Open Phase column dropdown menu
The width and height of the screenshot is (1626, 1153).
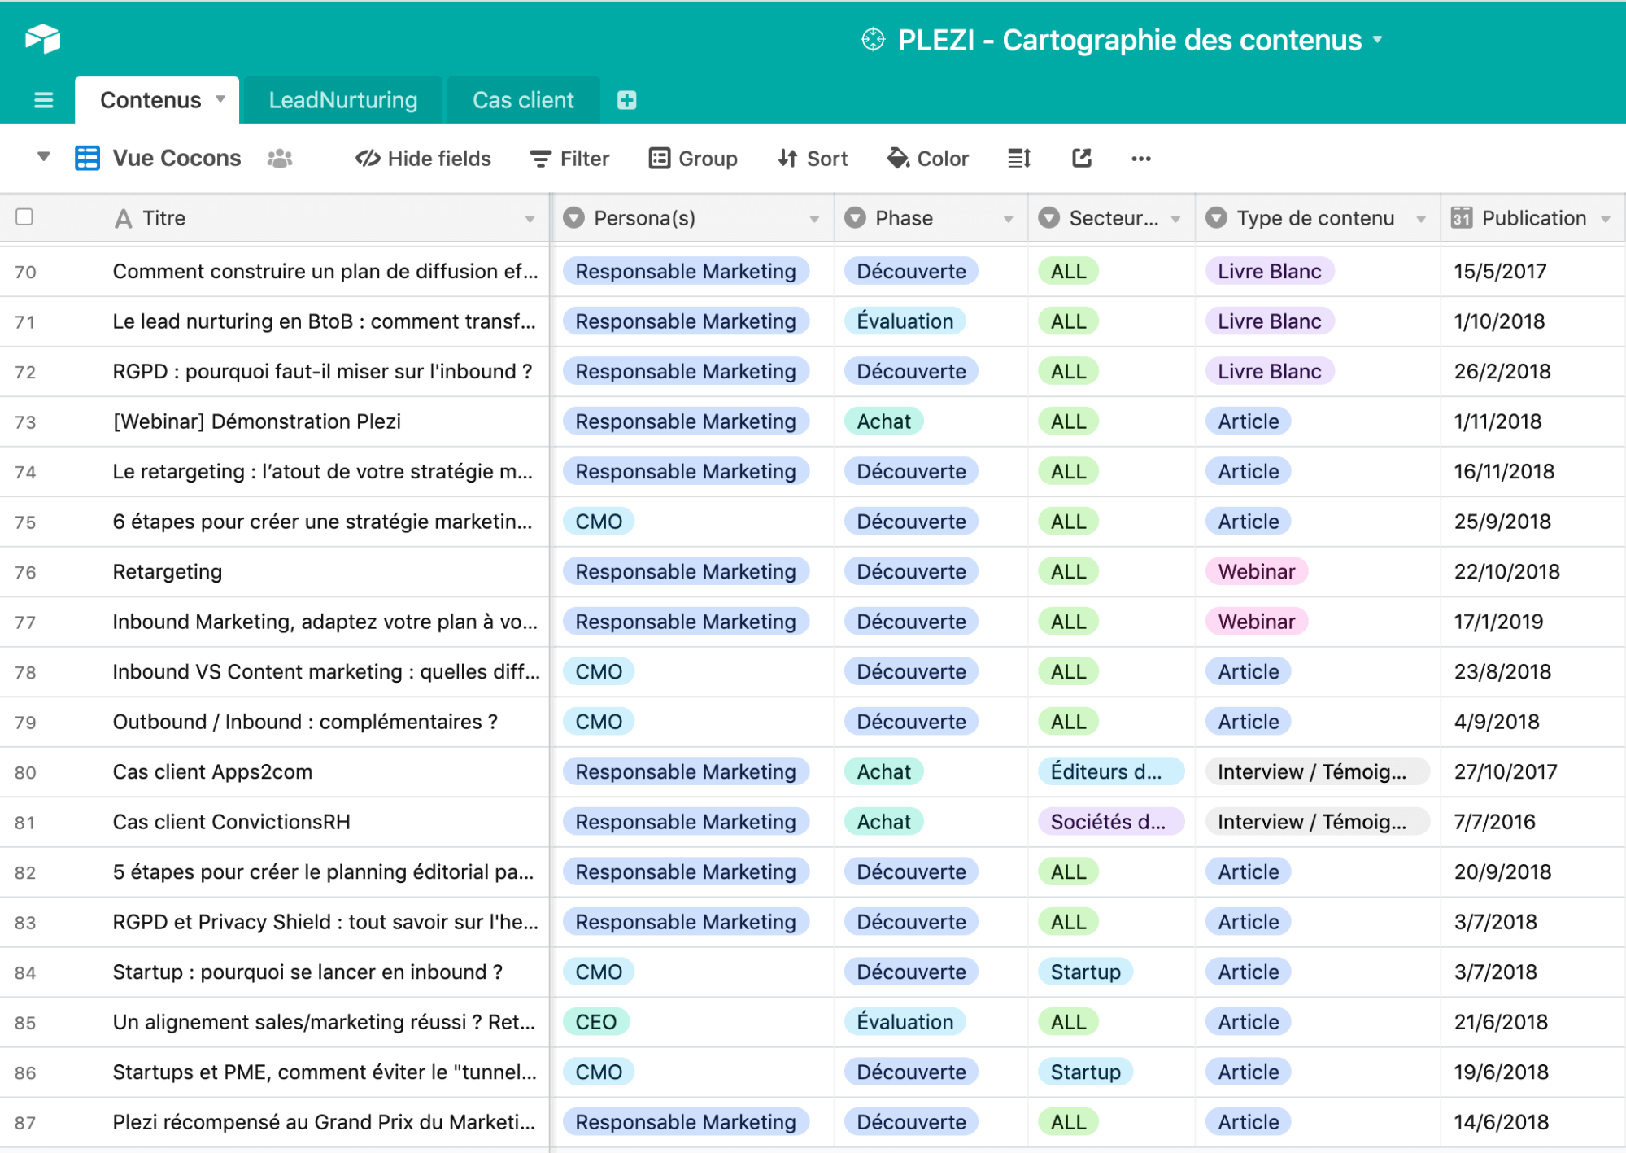[x=1008, y=219]
